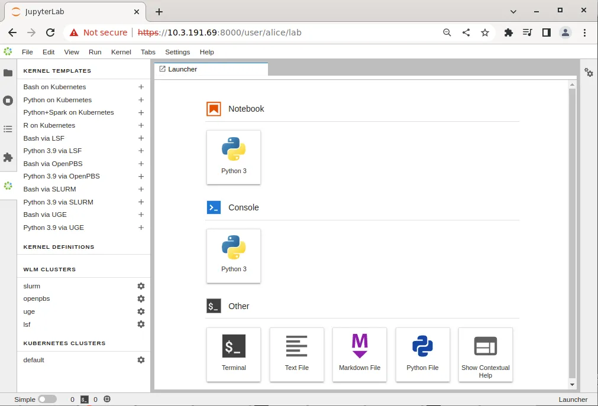Image resolution: width=598 pixels, height=406 pixels.
Task: Open settings gear for lsf cluster
Action: click(141, 324)
